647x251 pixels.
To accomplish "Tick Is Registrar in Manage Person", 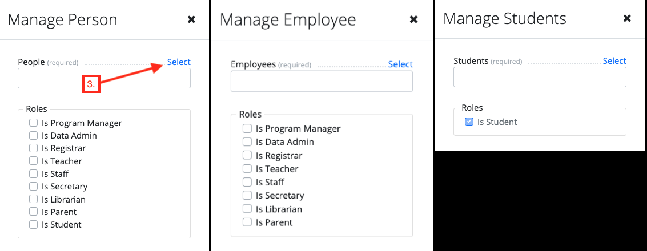I will [34, 148].
